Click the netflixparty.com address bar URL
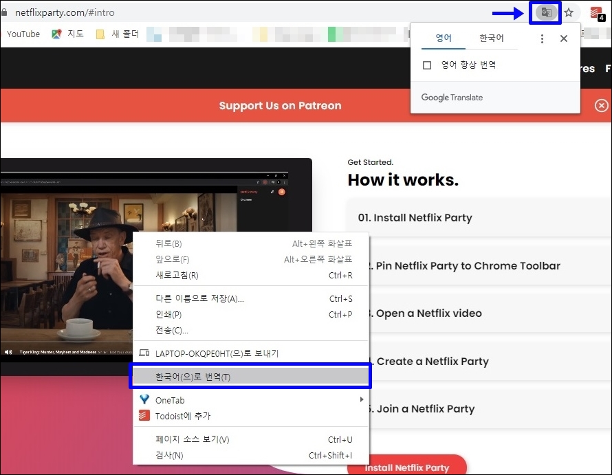This screenshot has height=475, width=612. tap(65, 12)
